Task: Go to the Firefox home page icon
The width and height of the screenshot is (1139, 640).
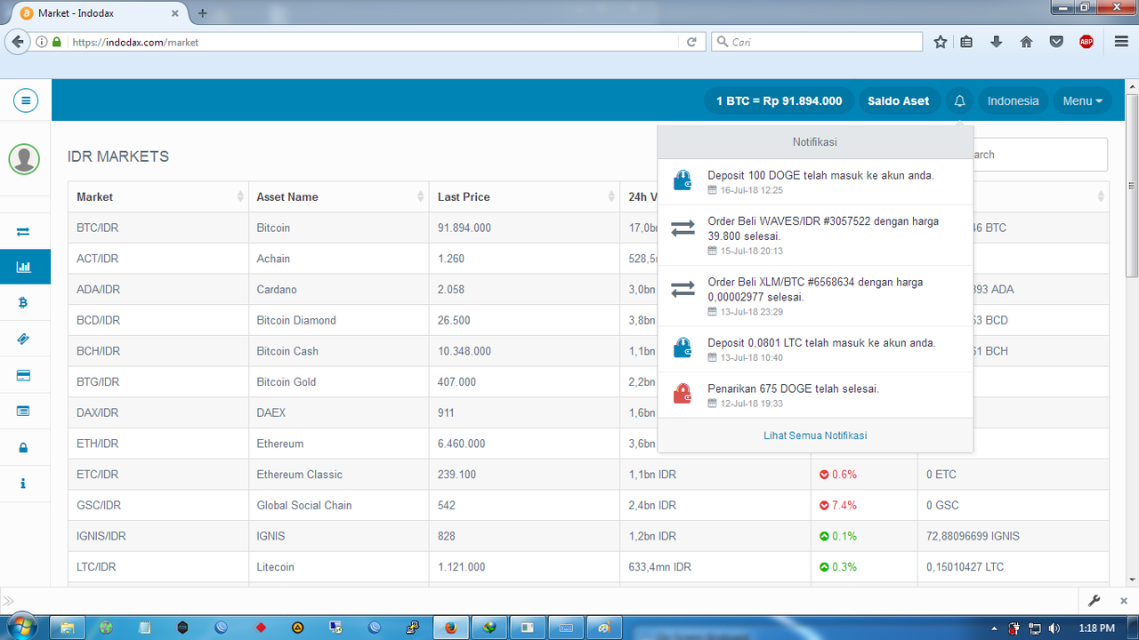Action: [x=1026, y=42]
